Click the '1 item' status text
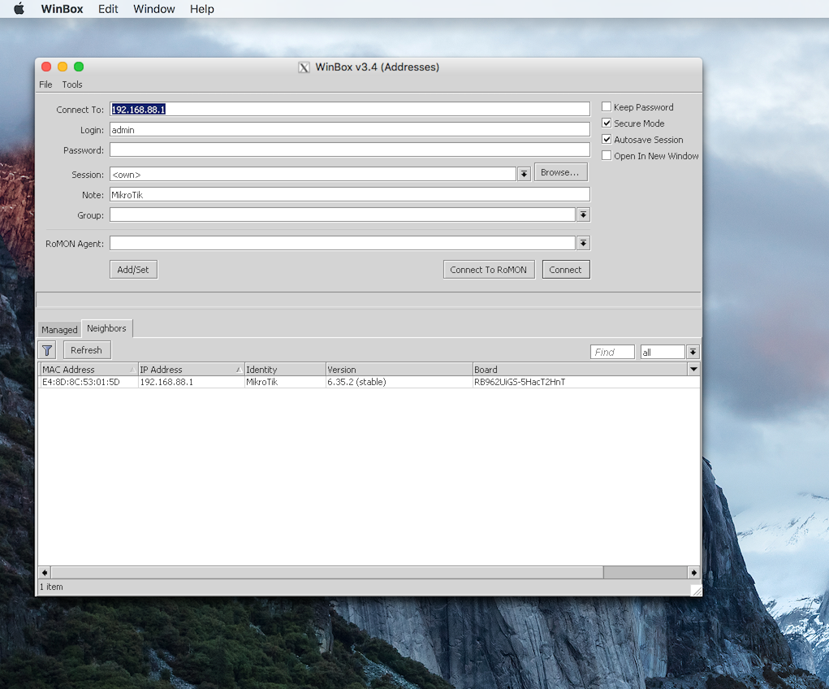 (x=51, y=587)
